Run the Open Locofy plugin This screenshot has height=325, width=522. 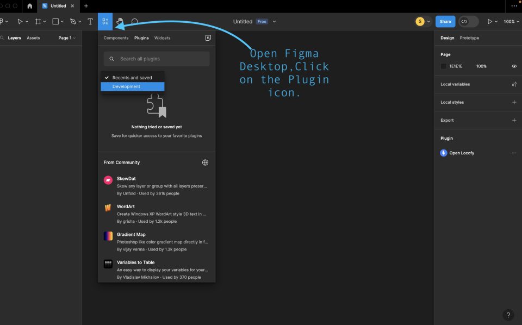point(462,153)
